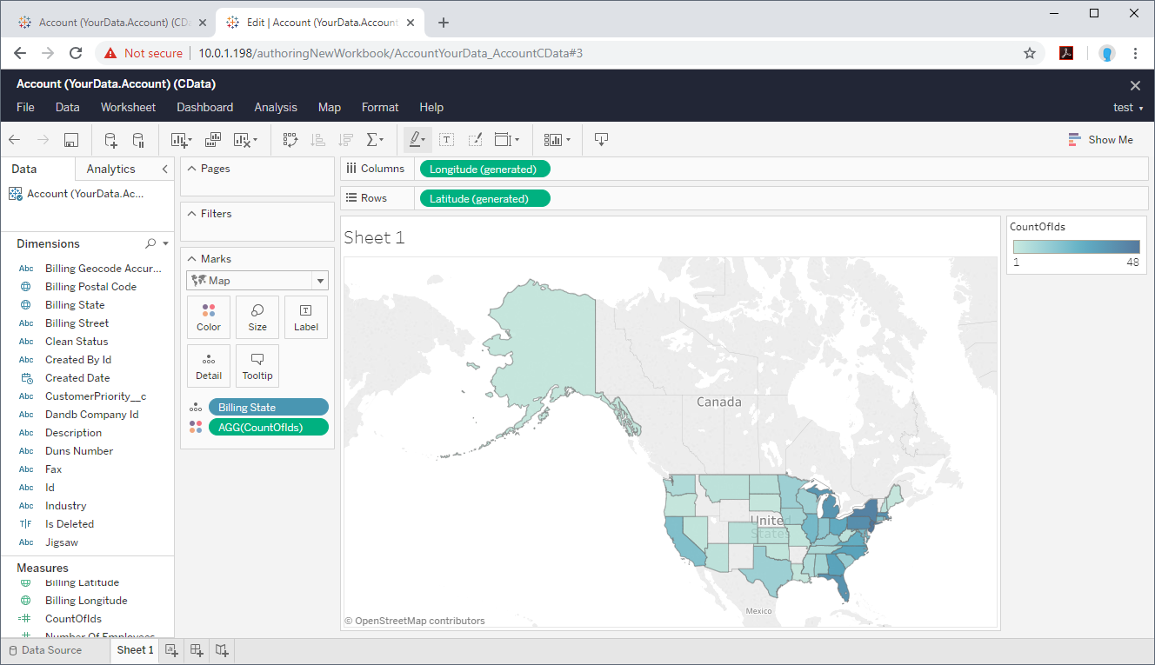The image size is (1155, 665).
Task: Toggle the Highlight tool in toolbar
Action: pyautogui.click(x=417, y=140)
